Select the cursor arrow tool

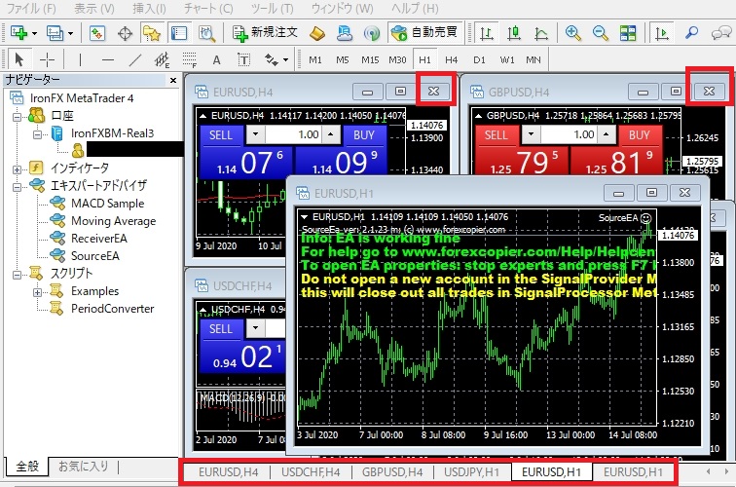coord(18,60)
